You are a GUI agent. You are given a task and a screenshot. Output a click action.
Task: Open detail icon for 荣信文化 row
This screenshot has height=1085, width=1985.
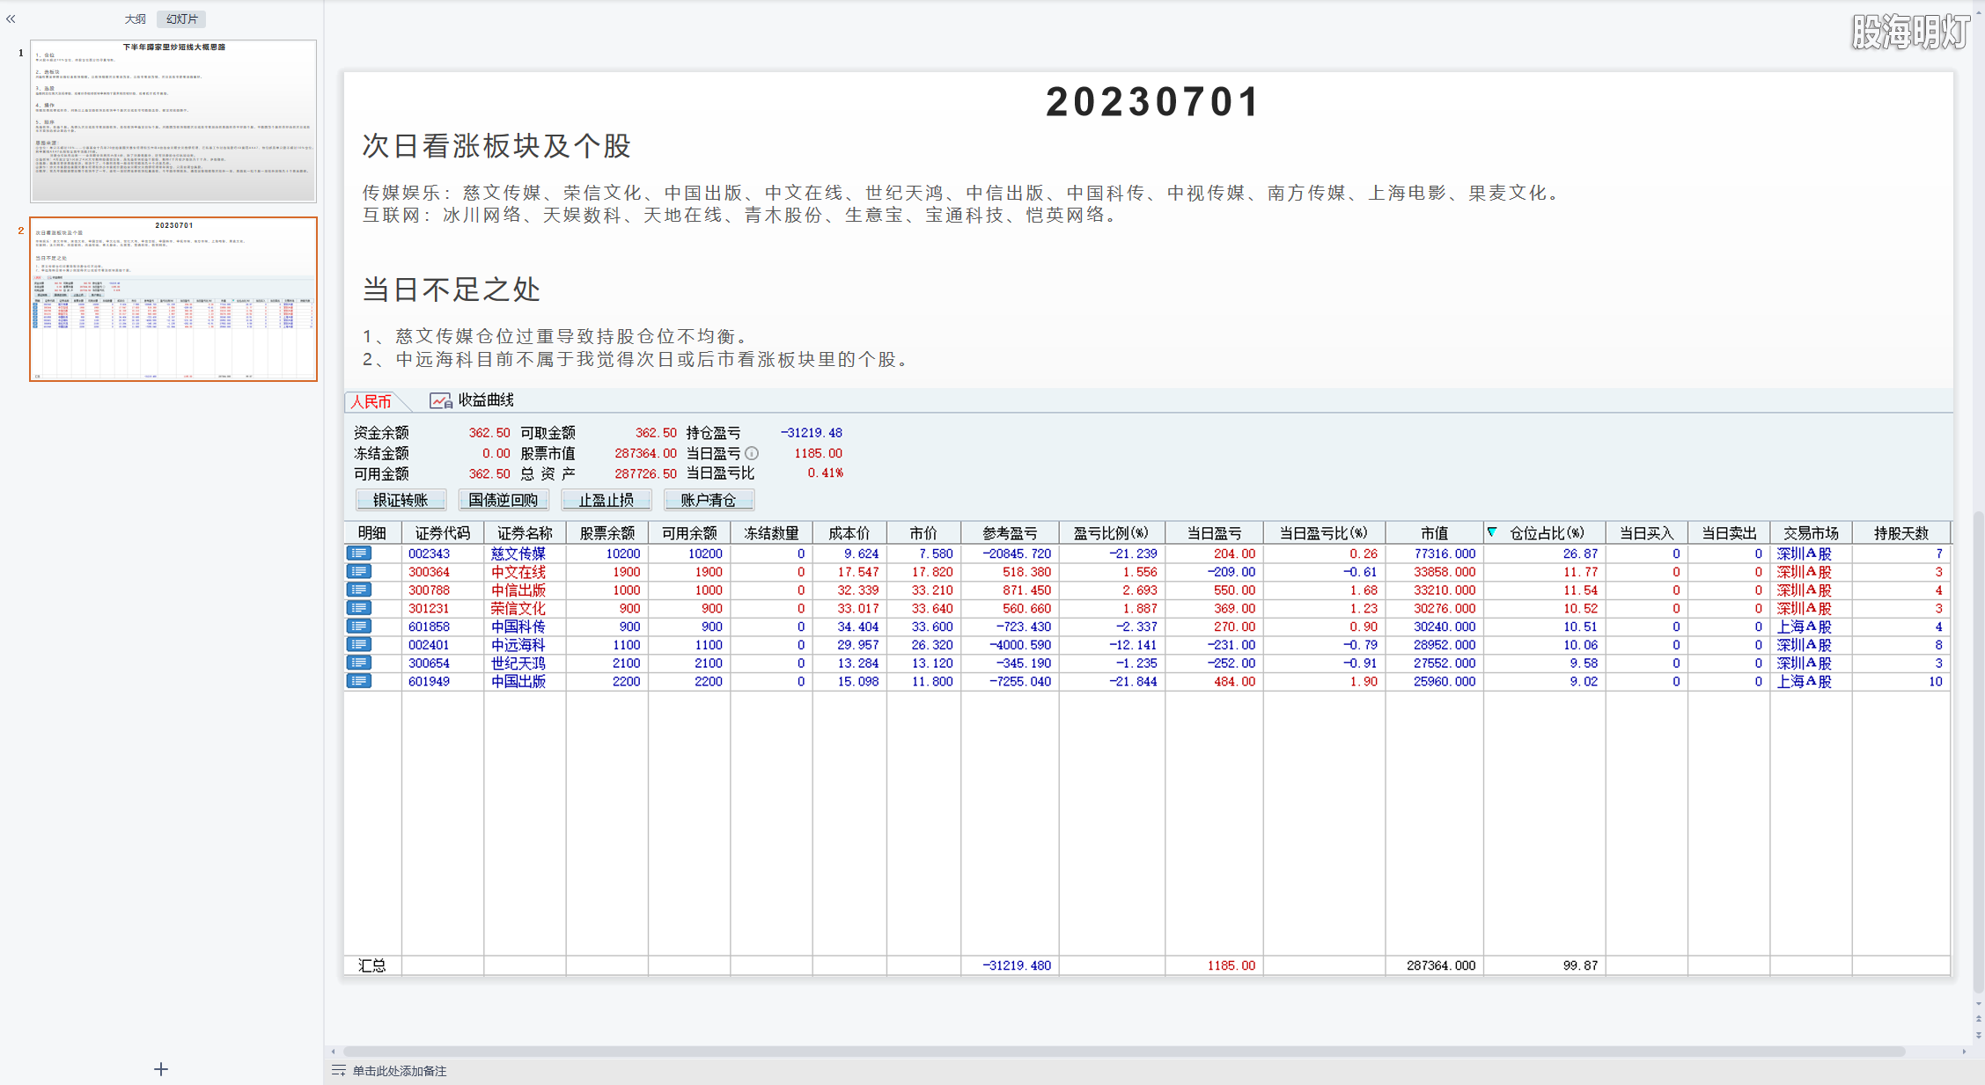pyautogui.click(x=359, y=608)
